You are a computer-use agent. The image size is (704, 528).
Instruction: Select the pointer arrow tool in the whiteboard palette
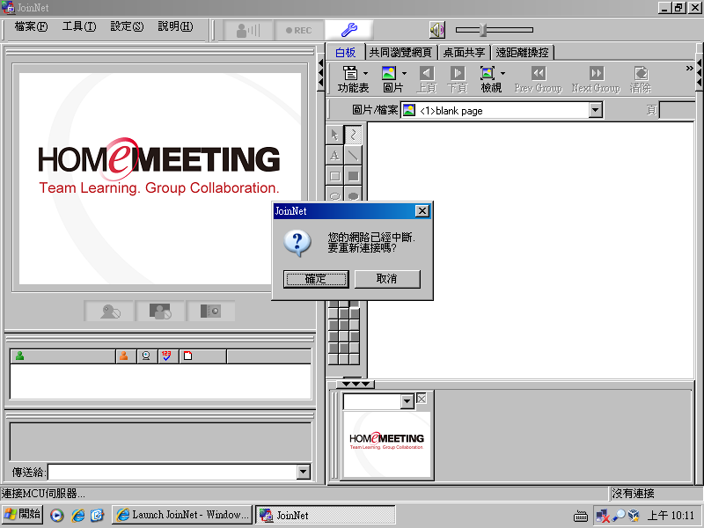(x=334, y=135)
